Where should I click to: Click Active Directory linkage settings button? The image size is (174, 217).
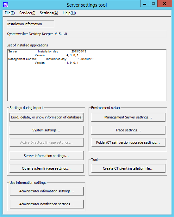coord(47,142)
